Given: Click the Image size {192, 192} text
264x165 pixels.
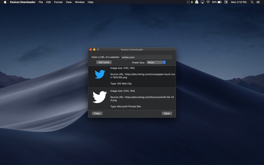Looking at the screenshot, I should [x=122, y=68].
